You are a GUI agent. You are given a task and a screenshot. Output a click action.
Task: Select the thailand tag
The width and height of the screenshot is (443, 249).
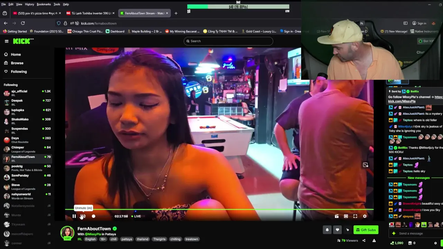[142, 239]
